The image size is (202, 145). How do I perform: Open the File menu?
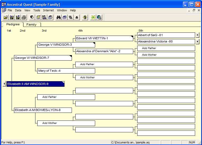point(10,10)
